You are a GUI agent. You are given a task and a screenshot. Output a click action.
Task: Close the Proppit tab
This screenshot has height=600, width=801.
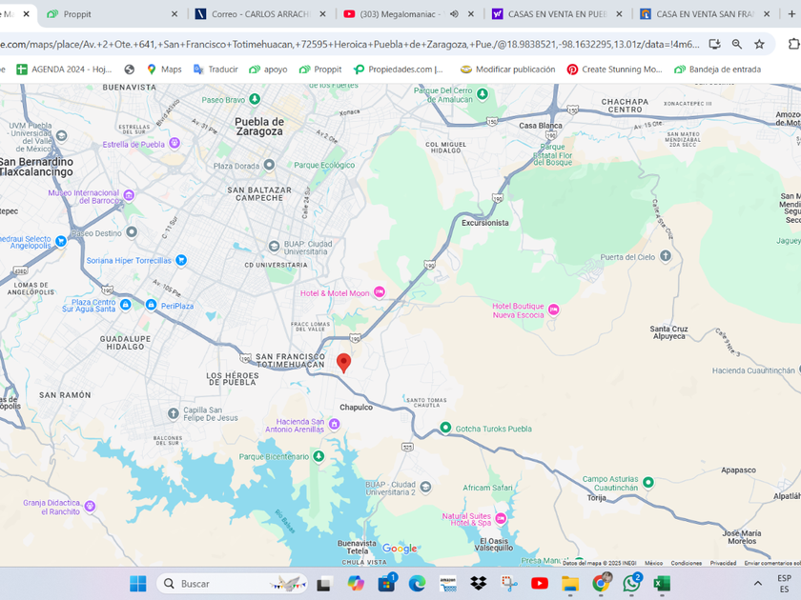[175, 14]
